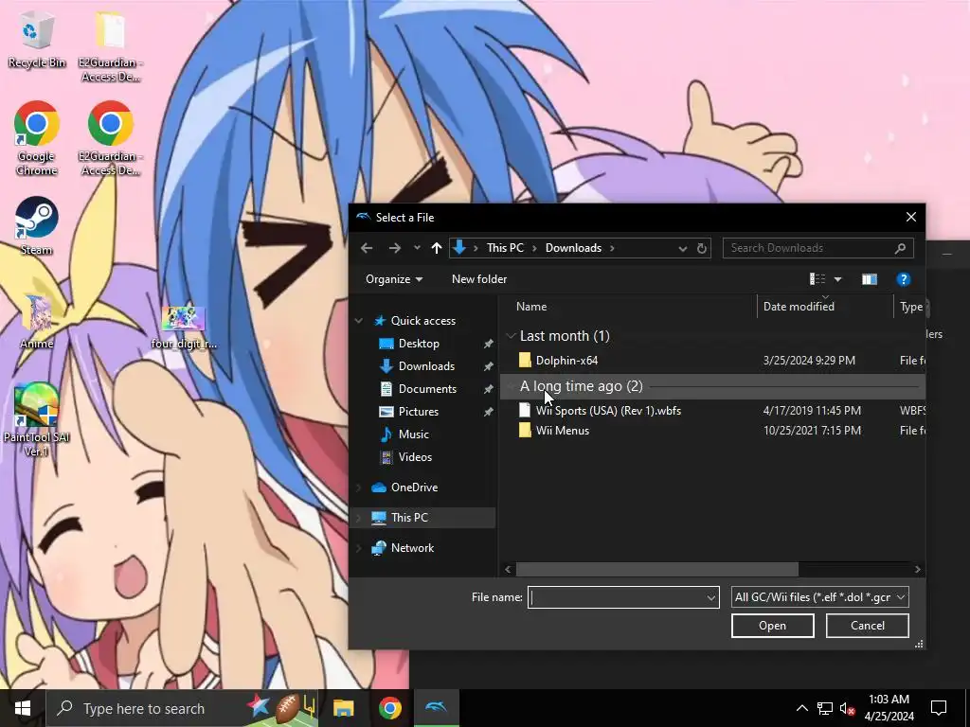Select the Wii Menus folder
The image size is (970, 727).
point(563,431)
